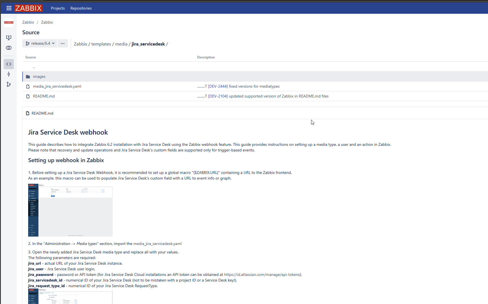Click the ZABBIX logo in header
This screenshot has height=304, width=488.
28,8
